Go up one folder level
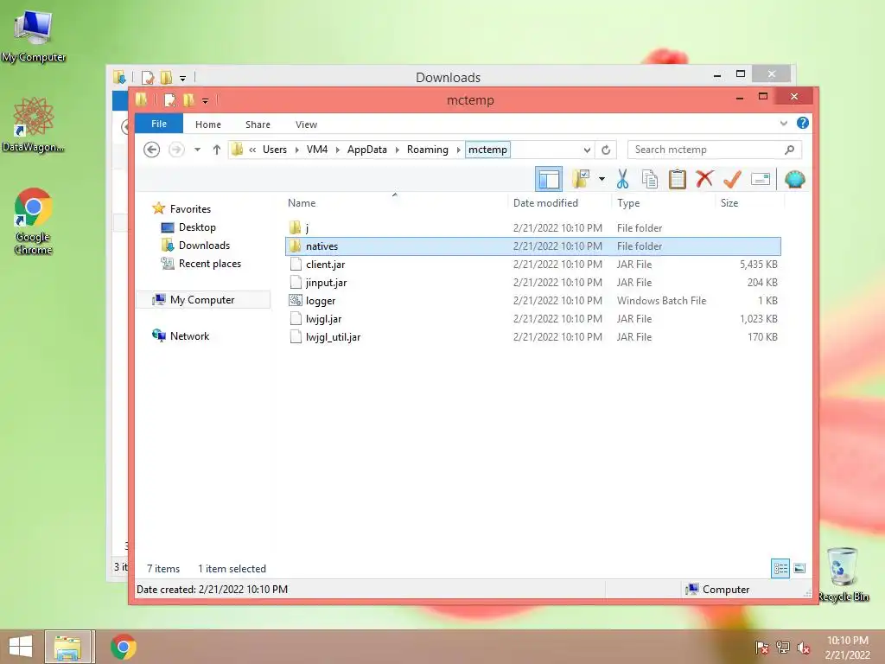The image size is (885, 664). pos(216,150)
